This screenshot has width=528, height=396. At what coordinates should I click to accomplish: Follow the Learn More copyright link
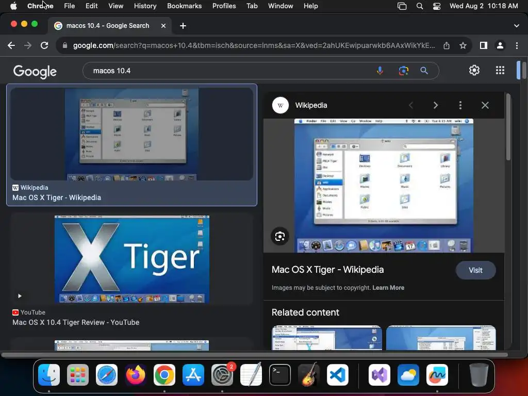(x=388, y=288)
